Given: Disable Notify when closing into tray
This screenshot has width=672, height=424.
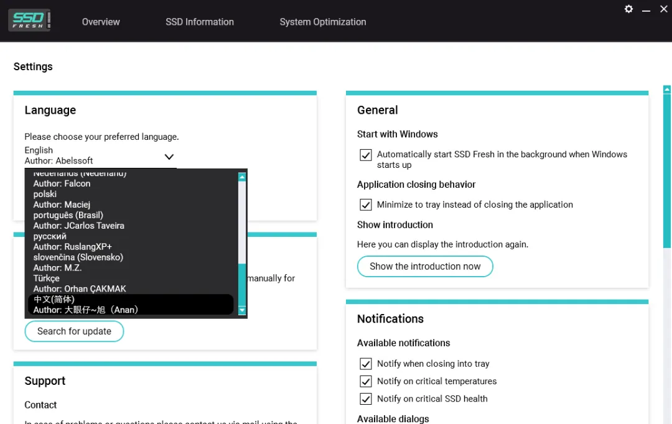Looking at the screenshot, I should click(x=366, y=364).
